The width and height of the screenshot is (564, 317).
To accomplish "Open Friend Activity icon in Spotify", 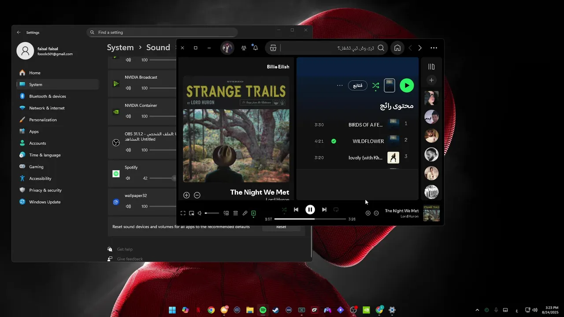I will [x=244, y=48].
